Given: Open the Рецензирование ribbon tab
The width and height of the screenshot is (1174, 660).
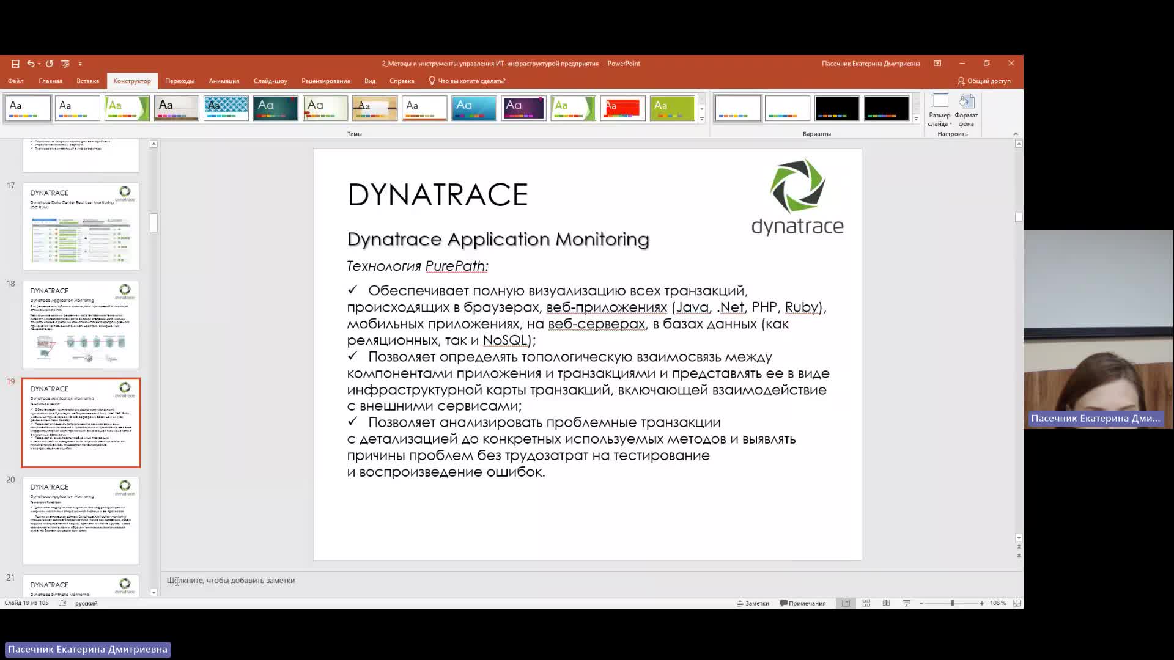Looking at the screenshot, I should [326, 81].
